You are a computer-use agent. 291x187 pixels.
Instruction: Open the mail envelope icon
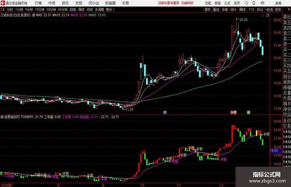[262, 3]
